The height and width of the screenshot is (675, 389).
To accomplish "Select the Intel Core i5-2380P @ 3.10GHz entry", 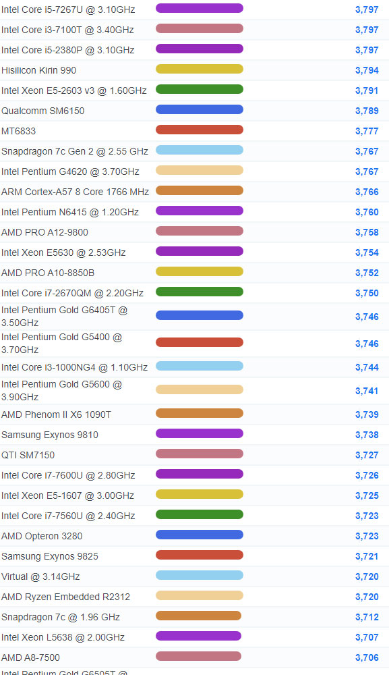I will point(68,50).
